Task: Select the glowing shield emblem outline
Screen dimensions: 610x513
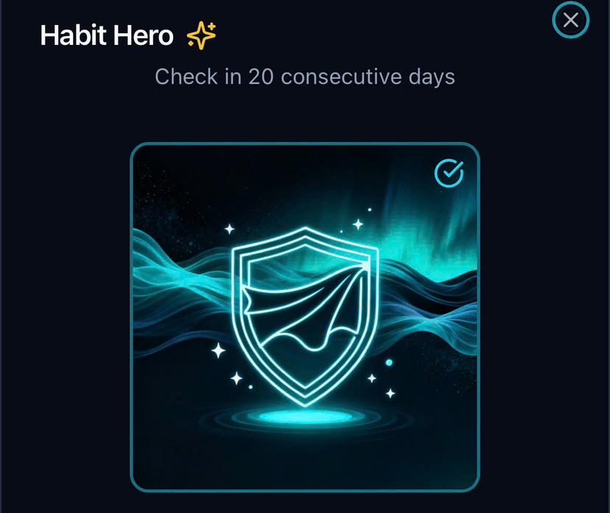Action: [305, 316]
